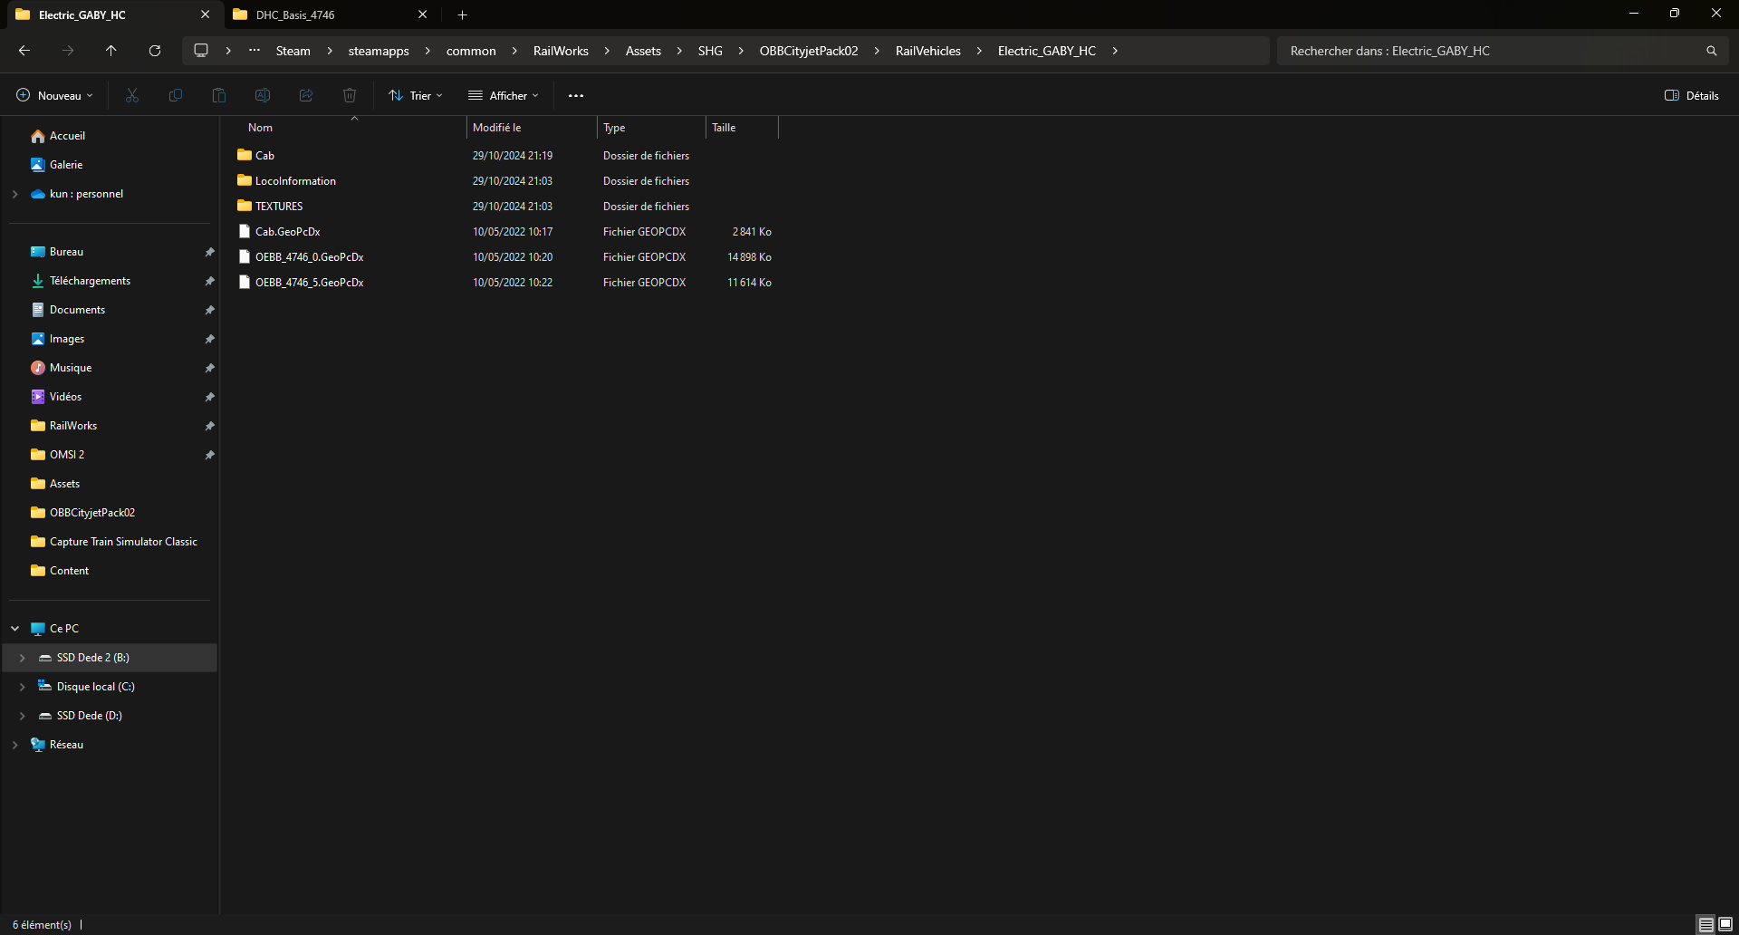Select the OEBB_4746_5.GeoPcDx file
Image resolution: width=1739 pixels, height=935 pixels.
coord(309,283)
